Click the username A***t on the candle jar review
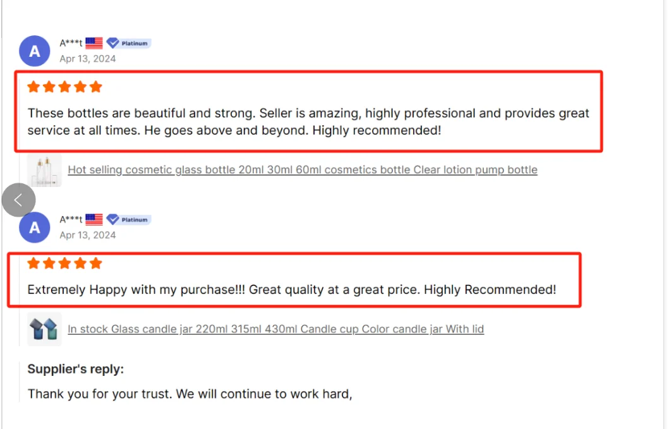671x429 pixels. [71, 219]
